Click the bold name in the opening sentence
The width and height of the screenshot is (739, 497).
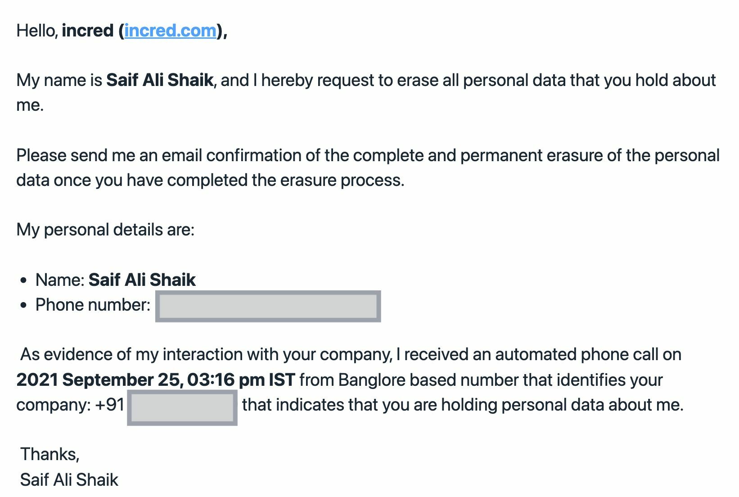tap(160, 80)
